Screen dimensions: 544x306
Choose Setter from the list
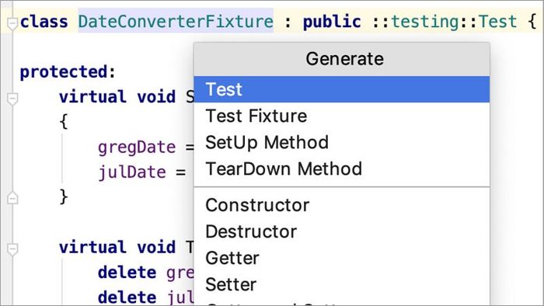[x=341, y=284]
